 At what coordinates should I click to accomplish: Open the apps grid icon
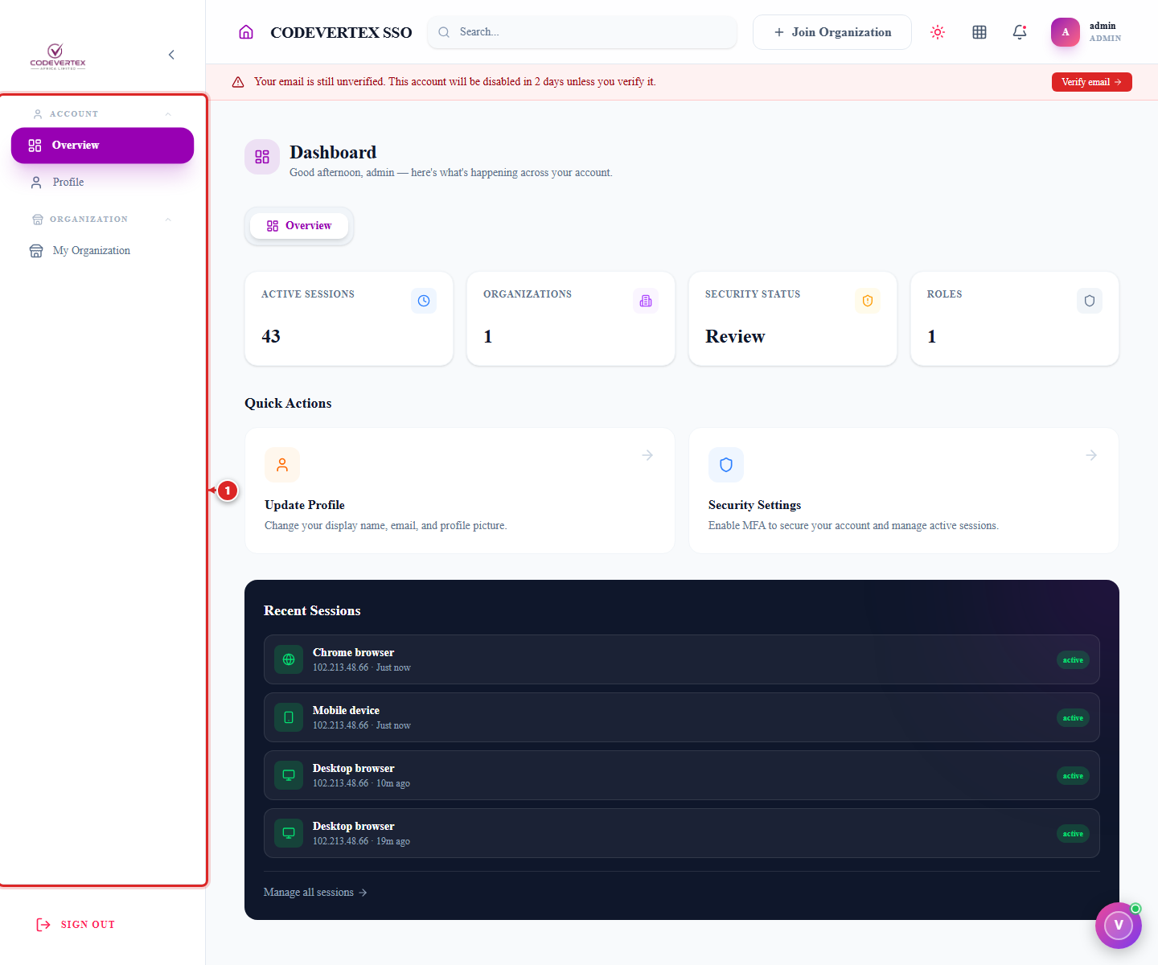(x=979, y=32)
